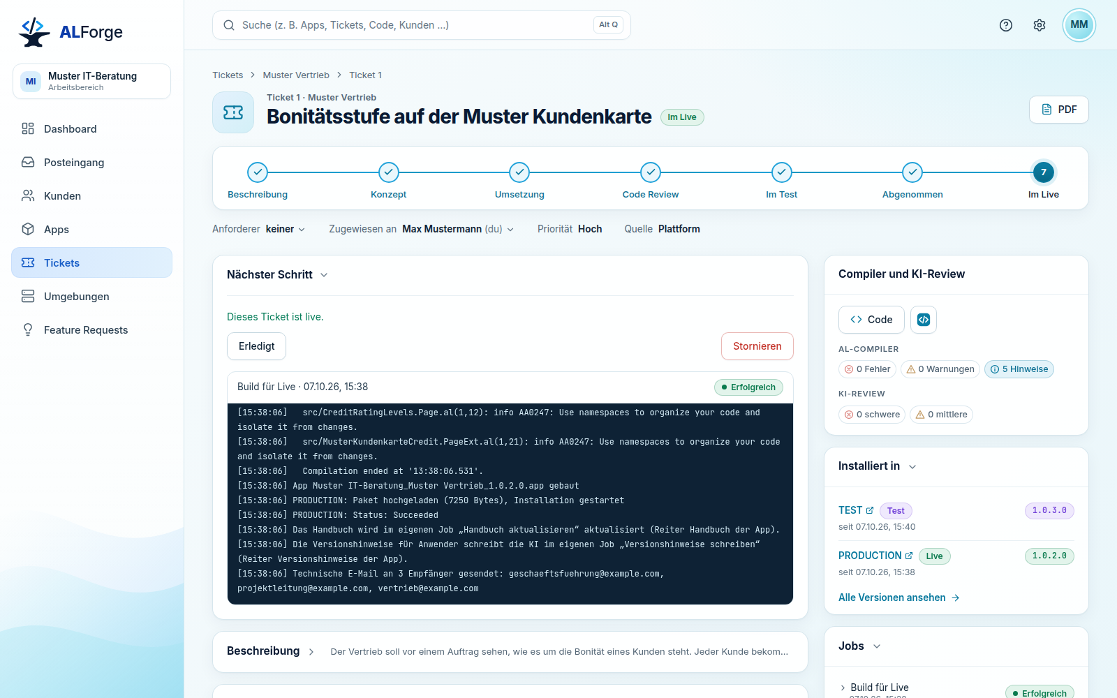
Task: Click the VS Code icon next to Code
Action: [924, 320]
